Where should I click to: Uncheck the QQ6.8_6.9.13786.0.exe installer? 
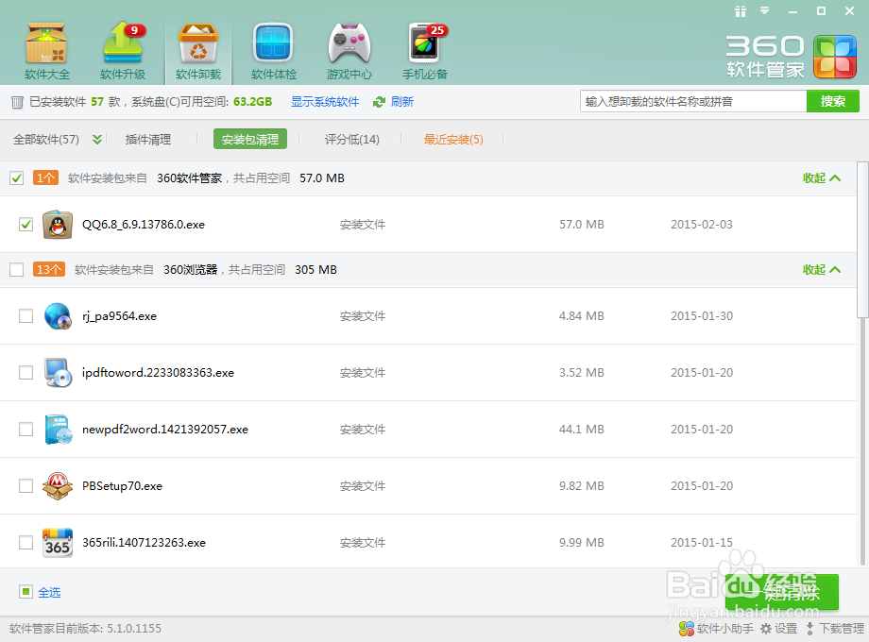(x=25, y=225)
